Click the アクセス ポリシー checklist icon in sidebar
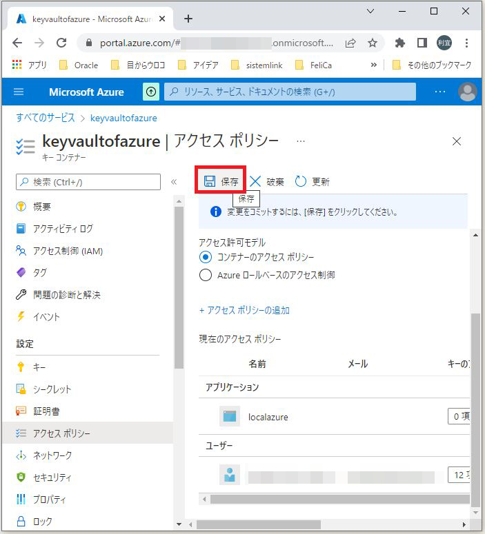 tap(21, 433)
